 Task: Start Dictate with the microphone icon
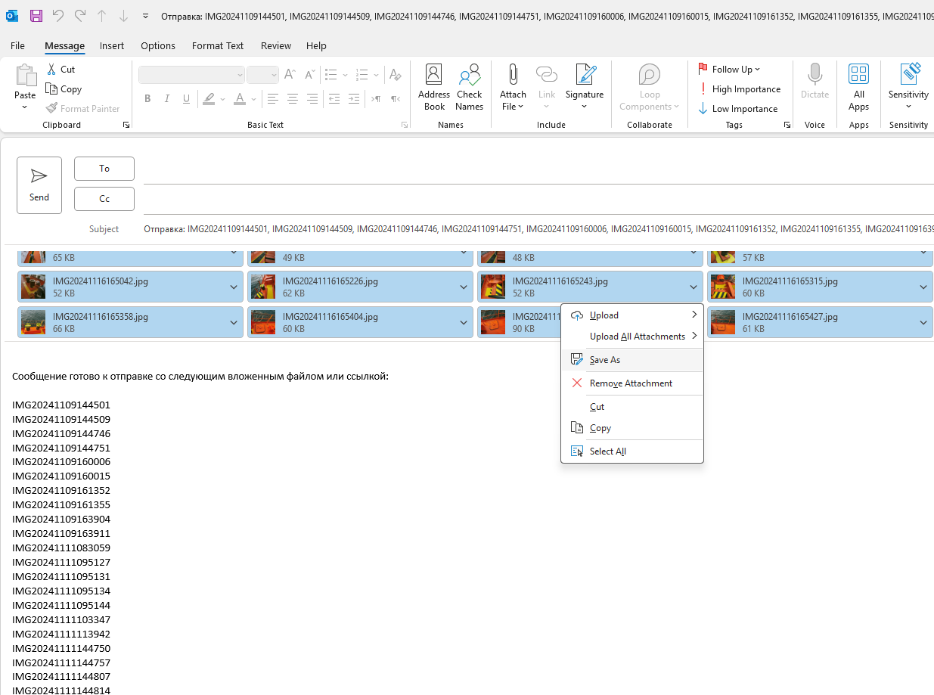815,82
